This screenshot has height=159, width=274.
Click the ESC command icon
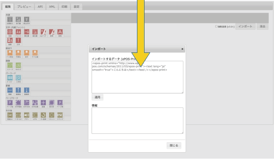61,114
